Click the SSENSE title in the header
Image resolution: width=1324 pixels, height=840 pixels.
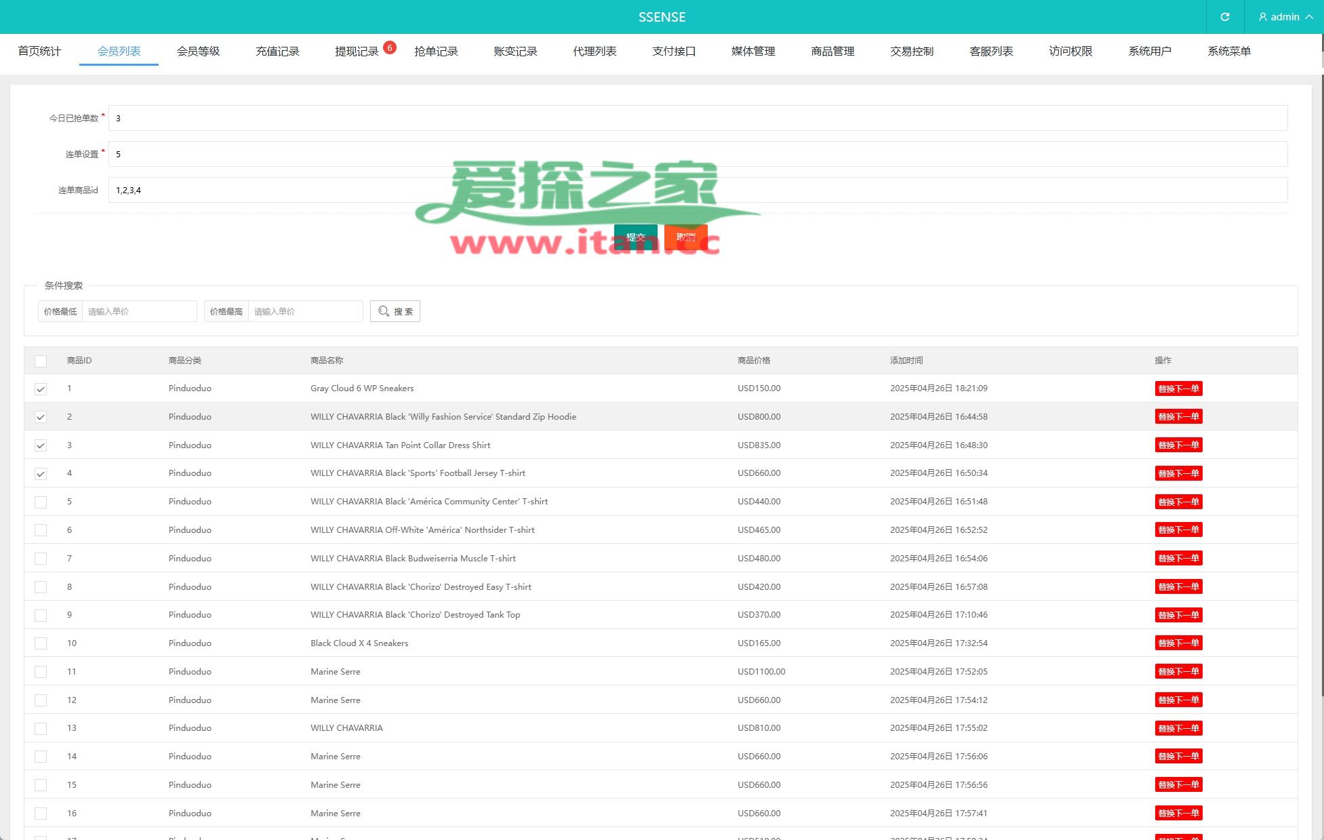point(662,17)
